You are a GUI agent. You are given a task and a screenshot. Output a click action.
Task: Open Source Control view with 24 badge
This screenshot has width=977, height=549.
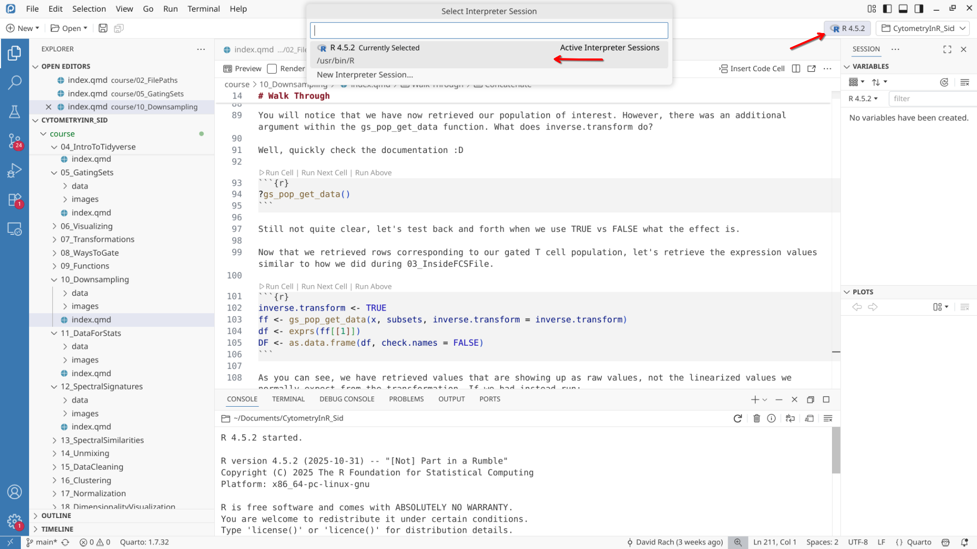(x=14, y=141)
